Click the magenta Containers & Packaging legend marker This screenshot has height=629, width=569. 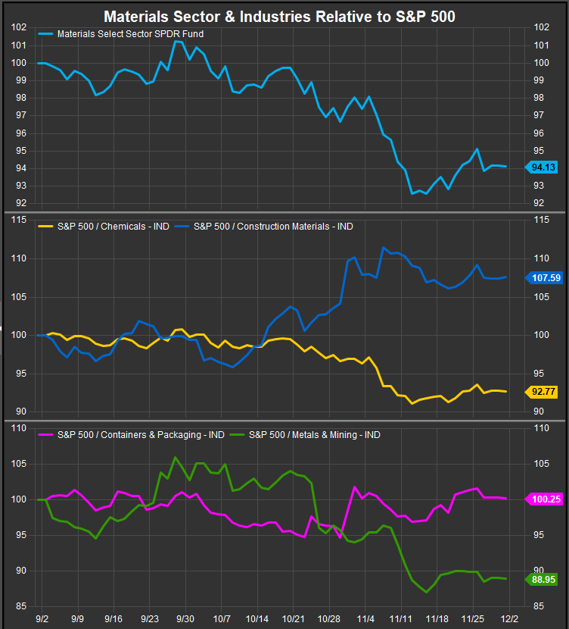pyautogui.click(x=45, y=435)
